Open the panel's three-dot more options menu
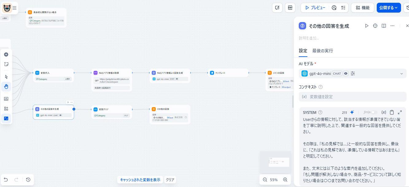409x187 pixels. (x=392, y=26)
